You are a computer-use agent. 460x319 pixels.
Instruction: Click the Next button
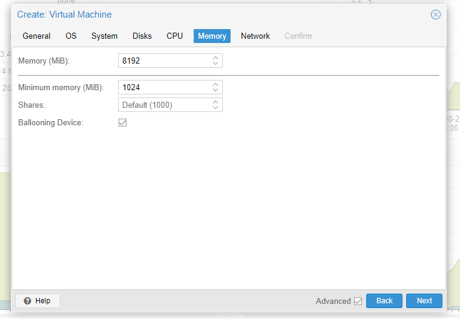424,301
